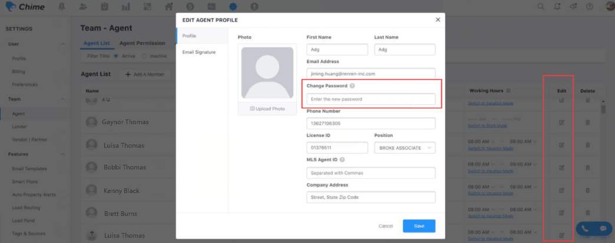The image size is (615, 243).
Task: Open the Position dropdown
Action: pyautogui.click(x=405, y=148)
